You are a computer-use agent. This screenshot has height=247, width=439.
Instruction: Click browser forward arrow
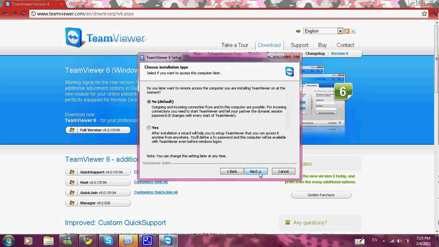pos(14,14)
